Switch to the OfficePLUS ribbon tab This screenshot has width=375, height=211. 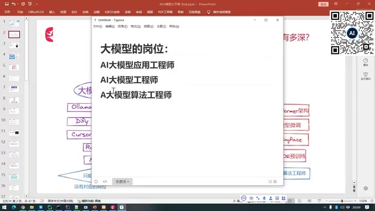tap(36, 12)
